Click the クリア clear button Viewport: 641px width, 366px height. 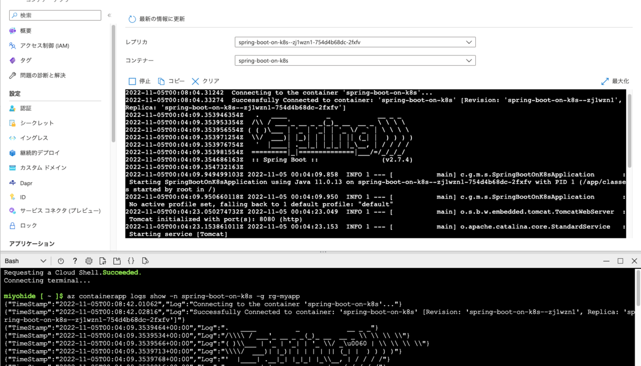pyautogui.click(x=205, y=81)
